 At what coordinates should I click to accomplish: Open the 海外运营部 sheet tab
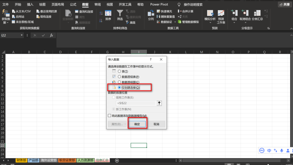click(x=49, y=161)
